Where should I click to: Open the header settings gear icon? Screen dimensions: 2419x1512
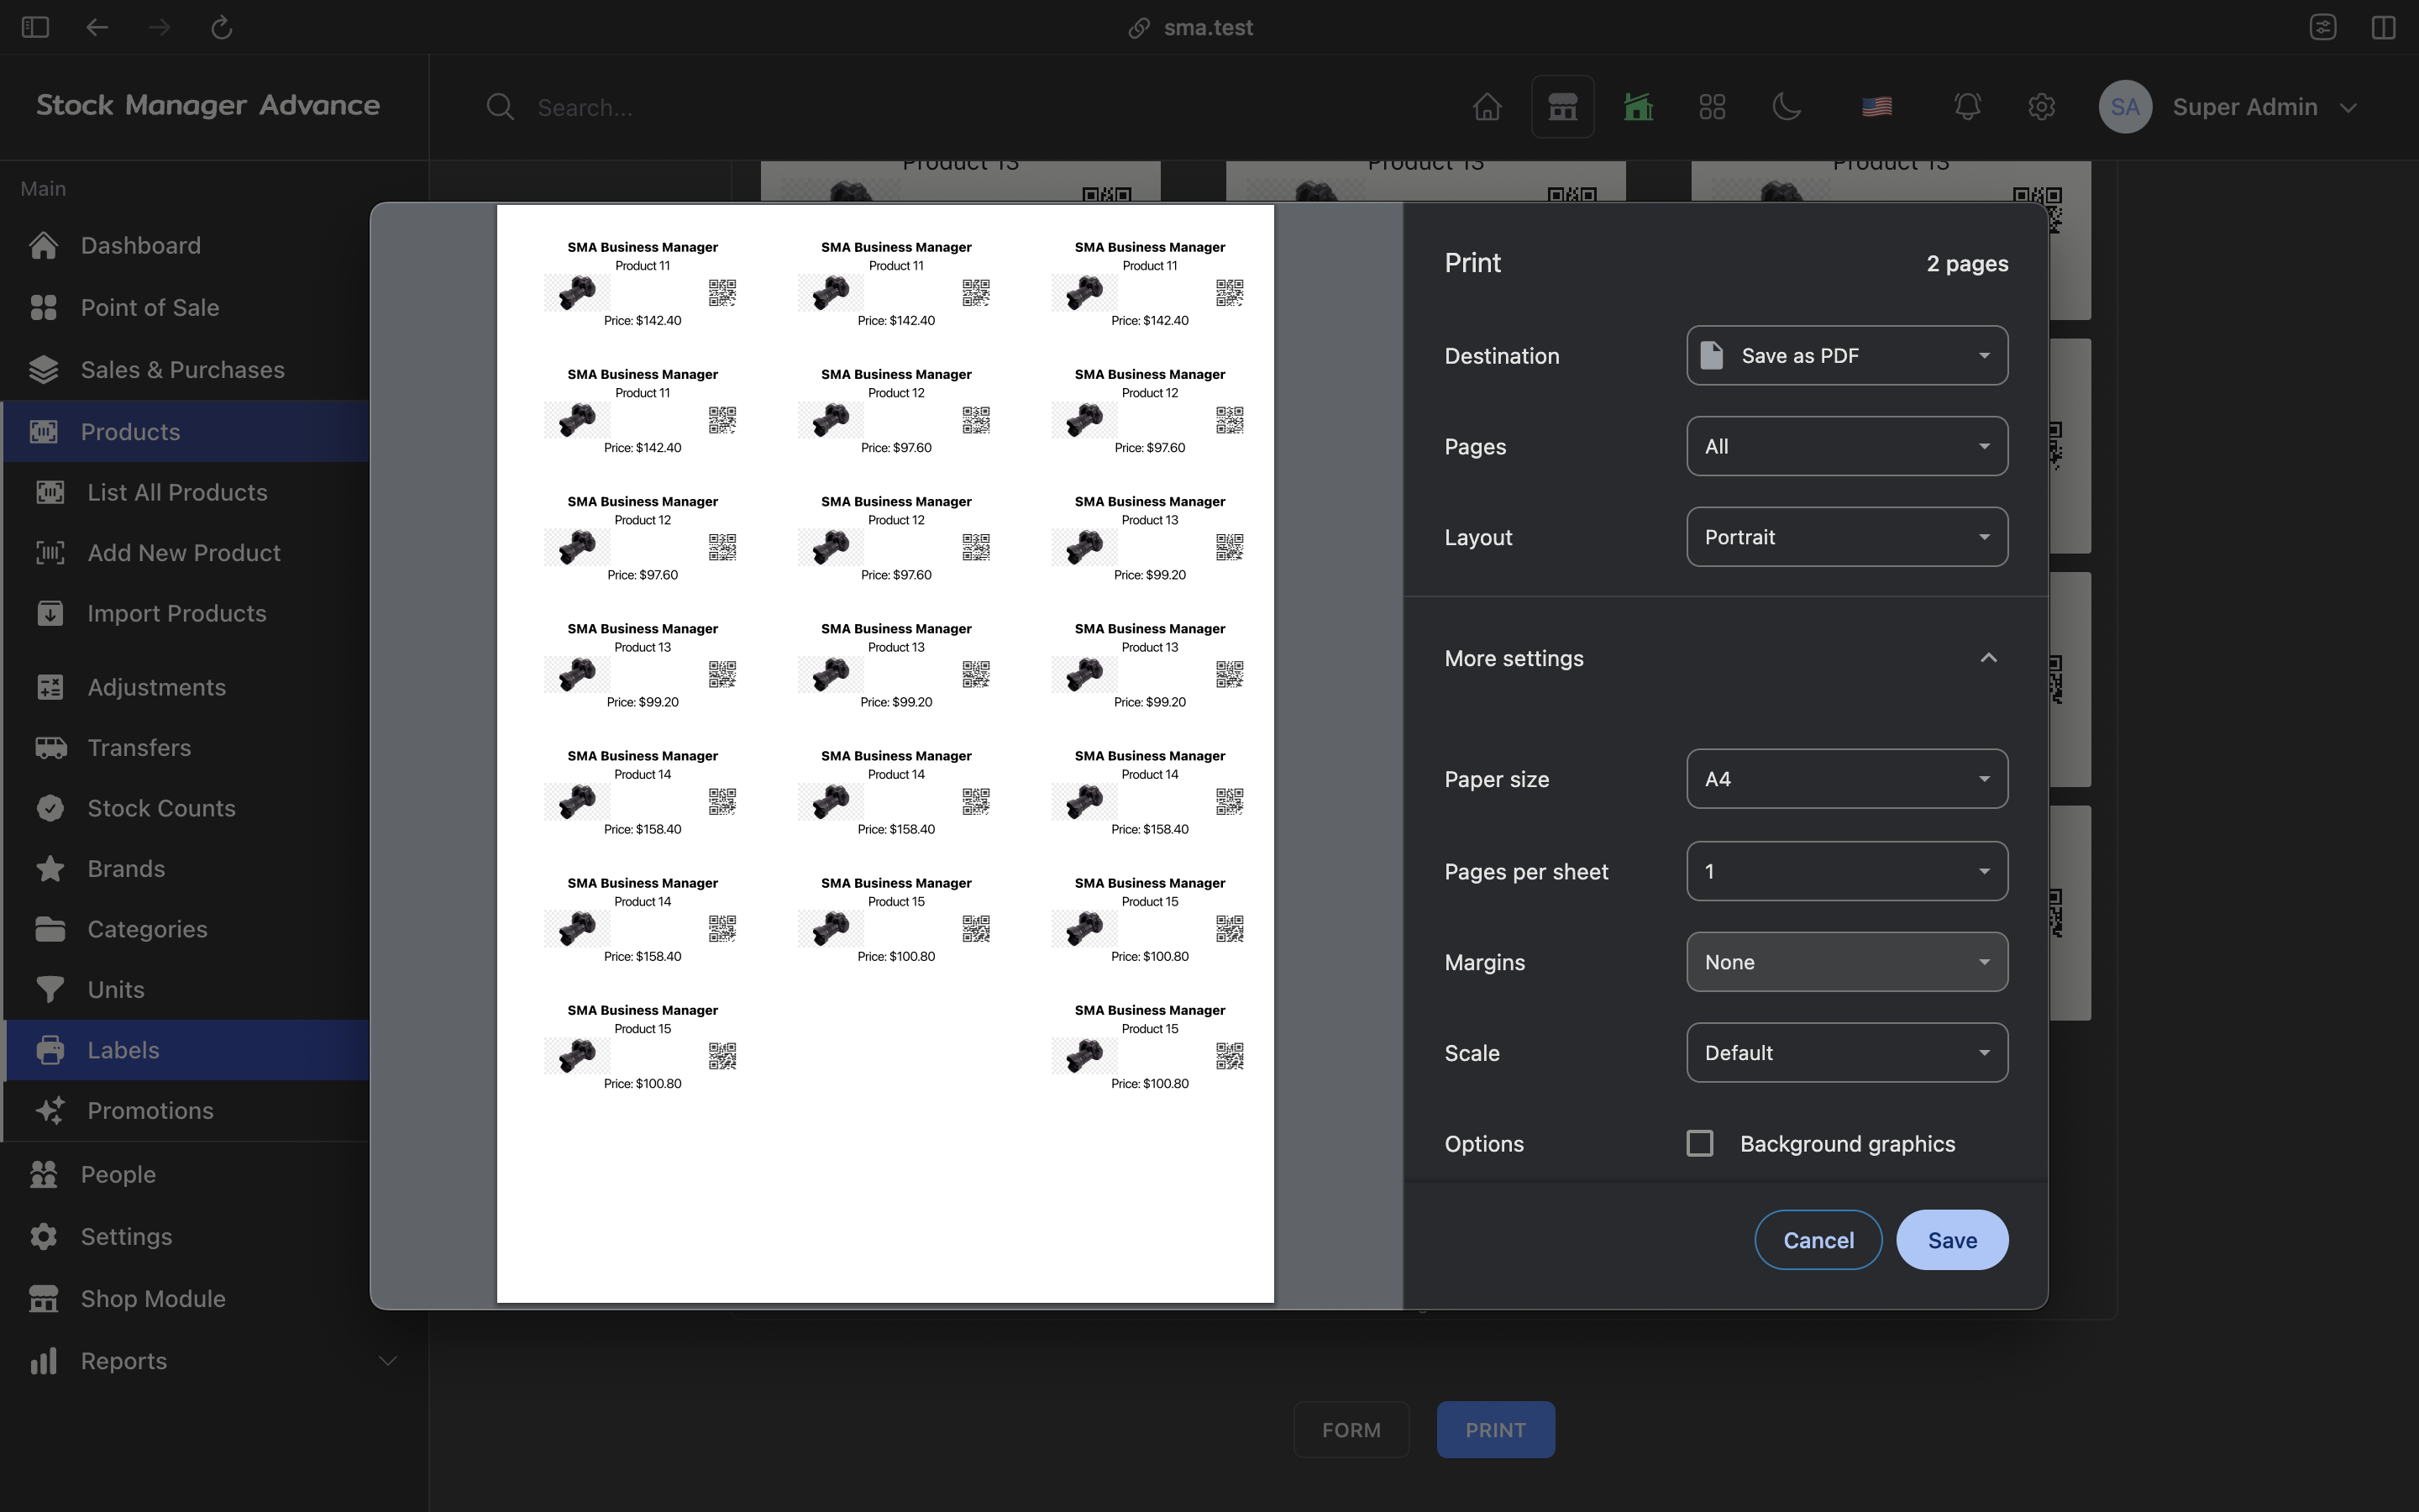pos(2041,106)
